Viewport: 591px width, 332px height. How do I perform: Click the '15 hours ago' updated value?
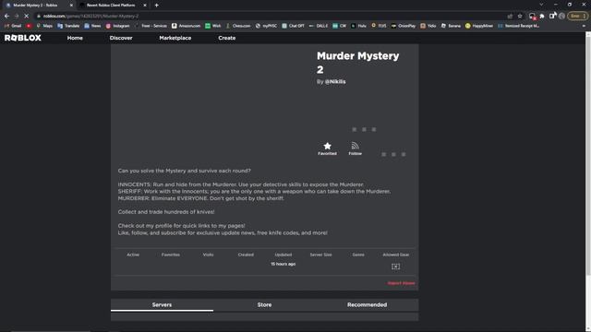[x=283, y=265]
